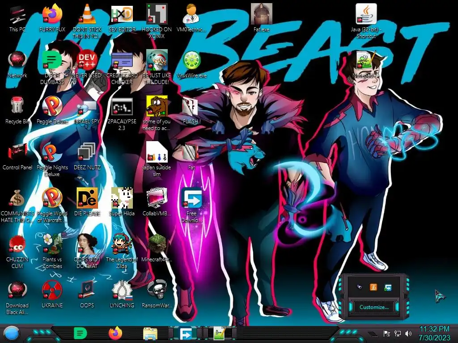Open the Download Black Ali... shortcut

(17, 297)
